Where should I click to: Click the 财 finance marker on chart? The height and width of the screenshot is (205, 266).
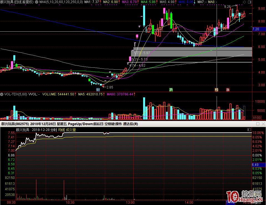point(98,90)
